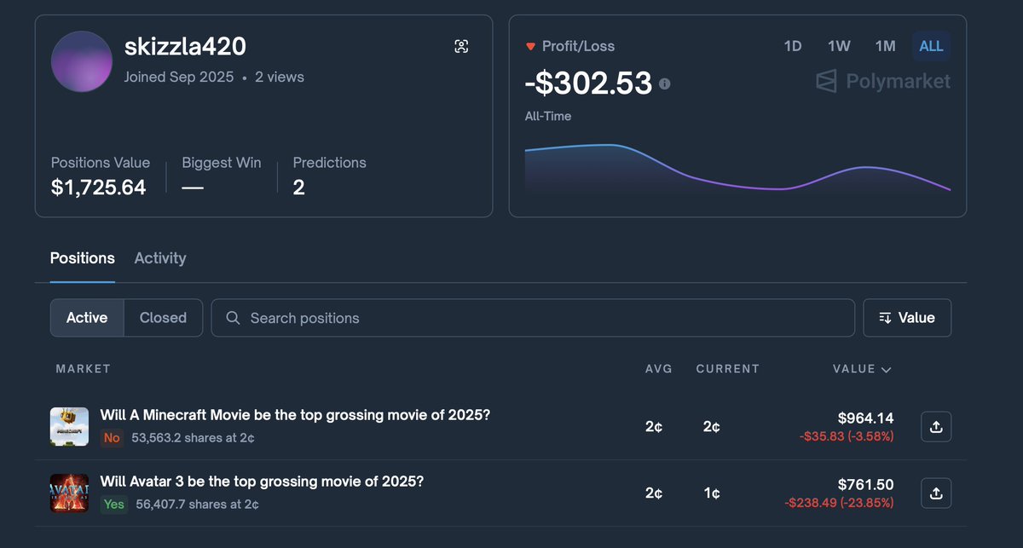
Task: Click the -$238.49 (-23.85%) loss text
Action: click(840, 503)
